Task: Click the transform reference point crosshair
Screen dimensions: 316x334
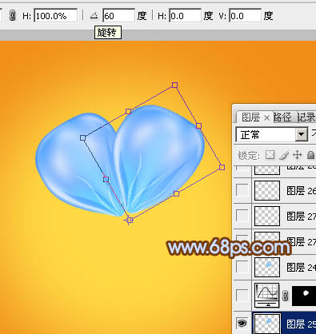Action: tap(130, 220)
